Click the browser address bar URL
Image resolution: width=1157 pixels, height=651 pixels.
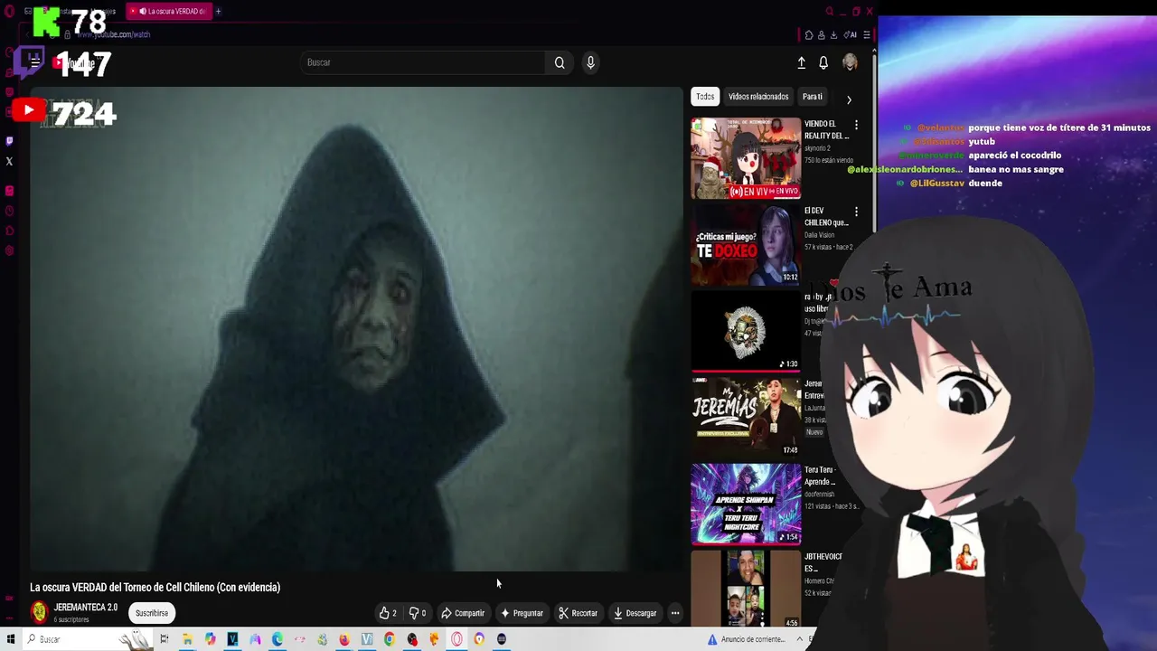click(x=113, y=34)
